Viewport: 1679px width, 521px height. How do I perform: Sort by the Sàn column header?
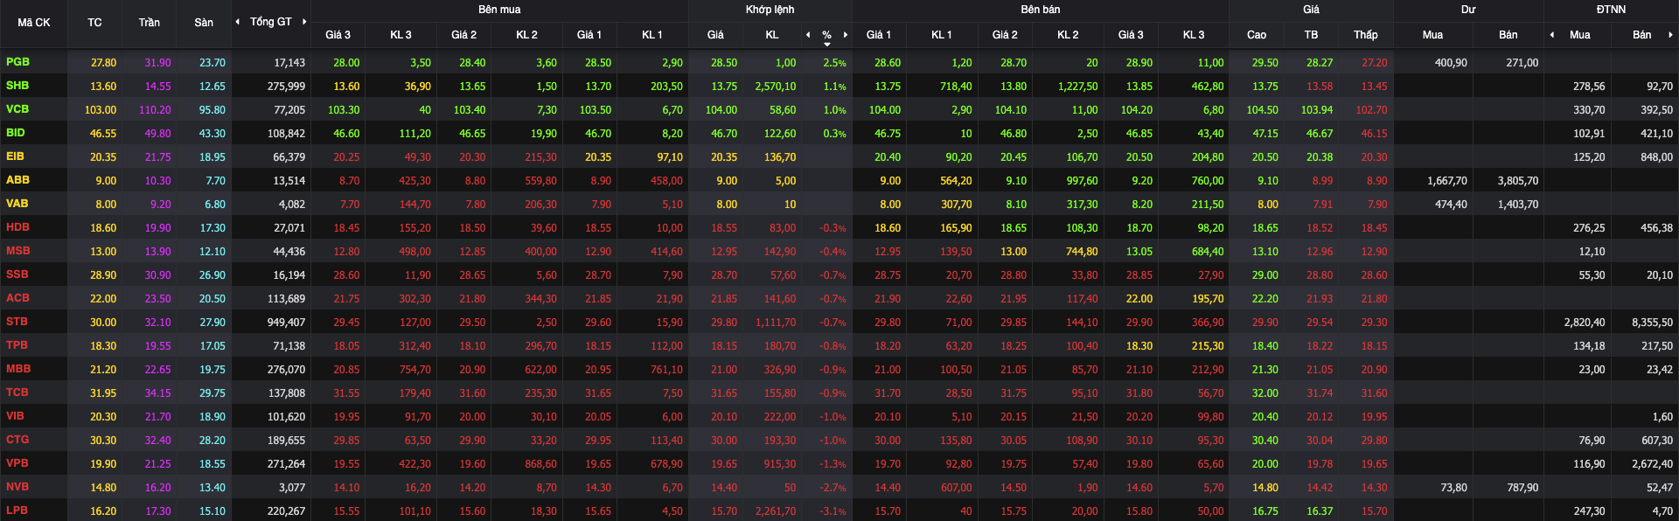pyautogui.click(x=204, y=23)
